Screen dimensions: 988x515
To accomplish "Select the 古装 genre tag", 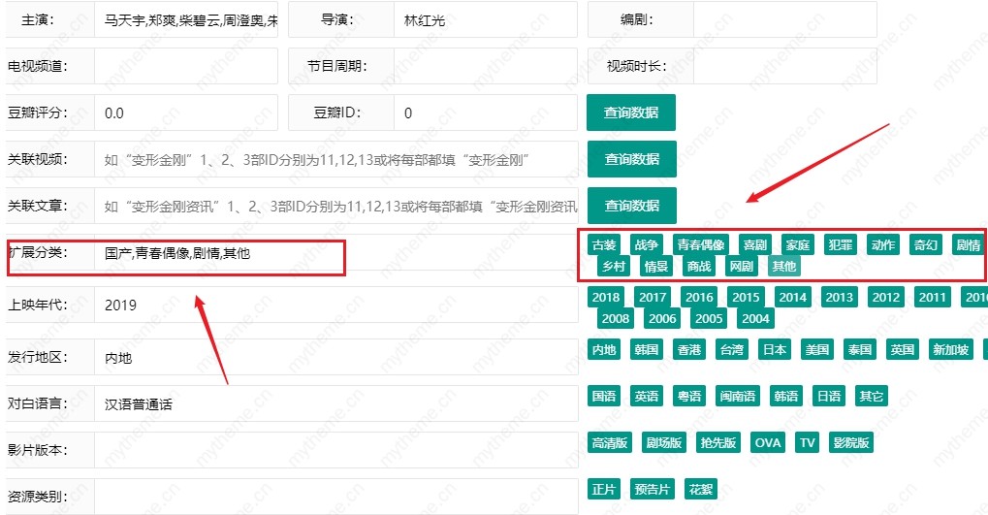I will [605, 245].
